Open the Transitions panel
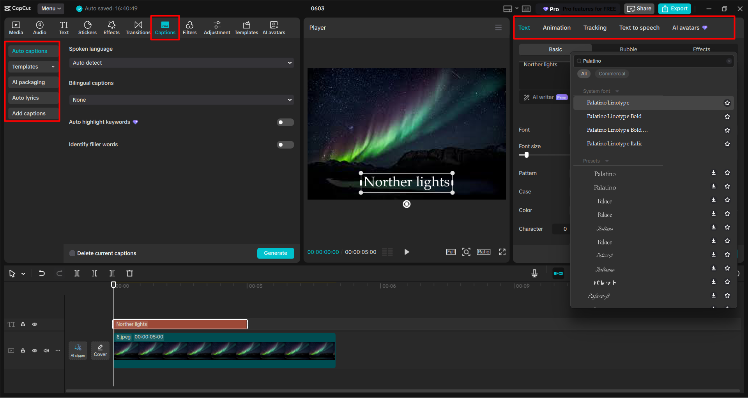The image size is (748, 398). [138, 27]
